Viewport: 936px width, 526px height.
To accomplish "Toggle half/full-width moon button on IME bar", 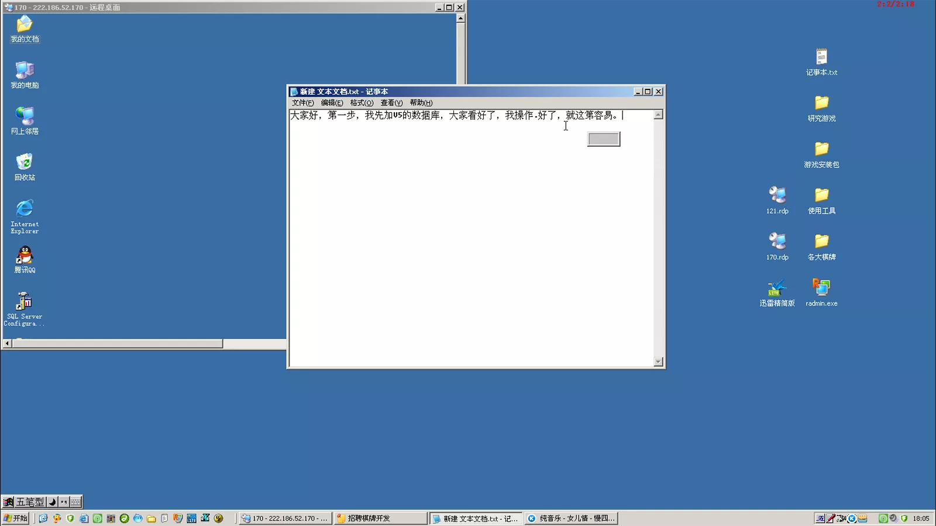I will [x=52, y=502].
